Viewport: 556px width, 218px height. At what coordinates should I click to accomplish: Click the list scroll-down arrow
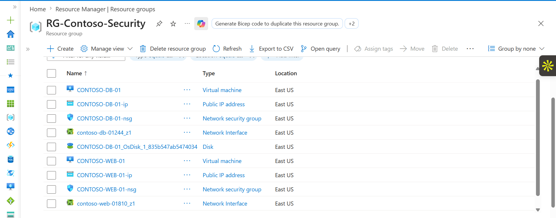tap(538, 210)
